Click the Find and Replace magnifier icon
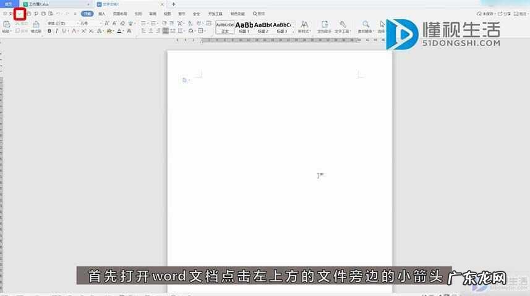 point(365,24)
